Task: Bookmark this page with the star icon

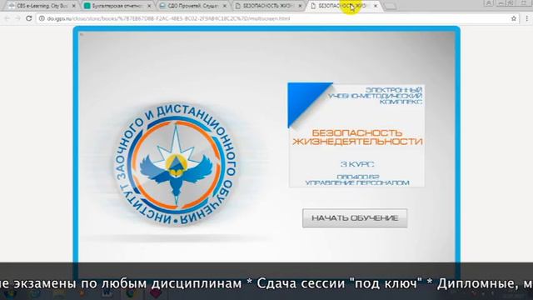Action: click(x=514, y=18)
